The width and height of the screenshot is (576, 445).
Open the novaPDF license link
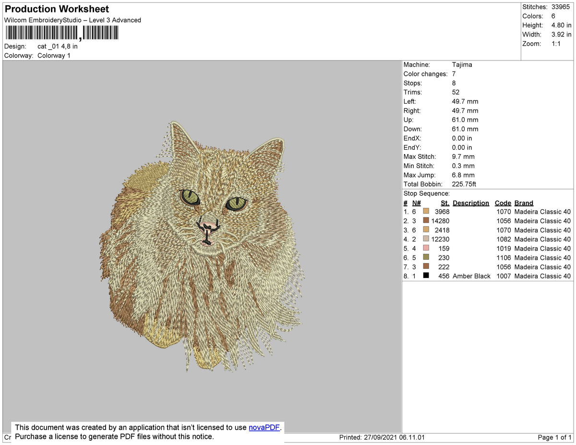pyautogui.click(x=263, y=427)
